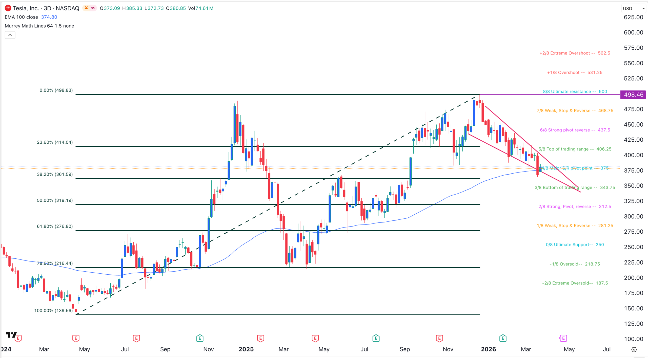Click the EMA 100 close indicator label
This screenshot has height=358, width=648.
click(x=22, y=17)
